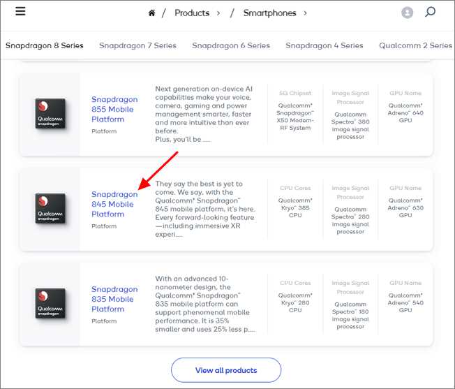455x389 pixels.
Task: Select Snapdragon 8 Series tab
Action: [45, 45]
